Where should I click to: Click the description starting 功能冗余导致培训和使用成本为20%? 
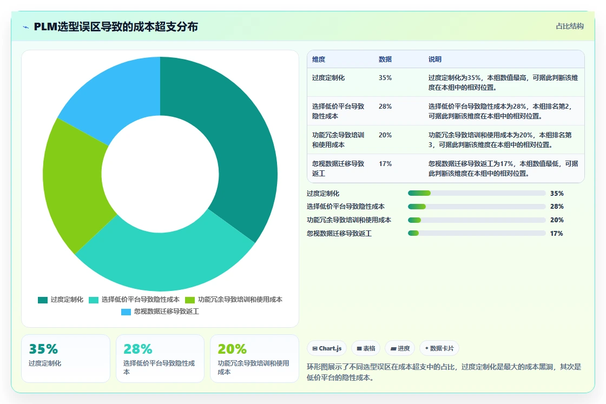pyautogui.click(x=500, y=140)
